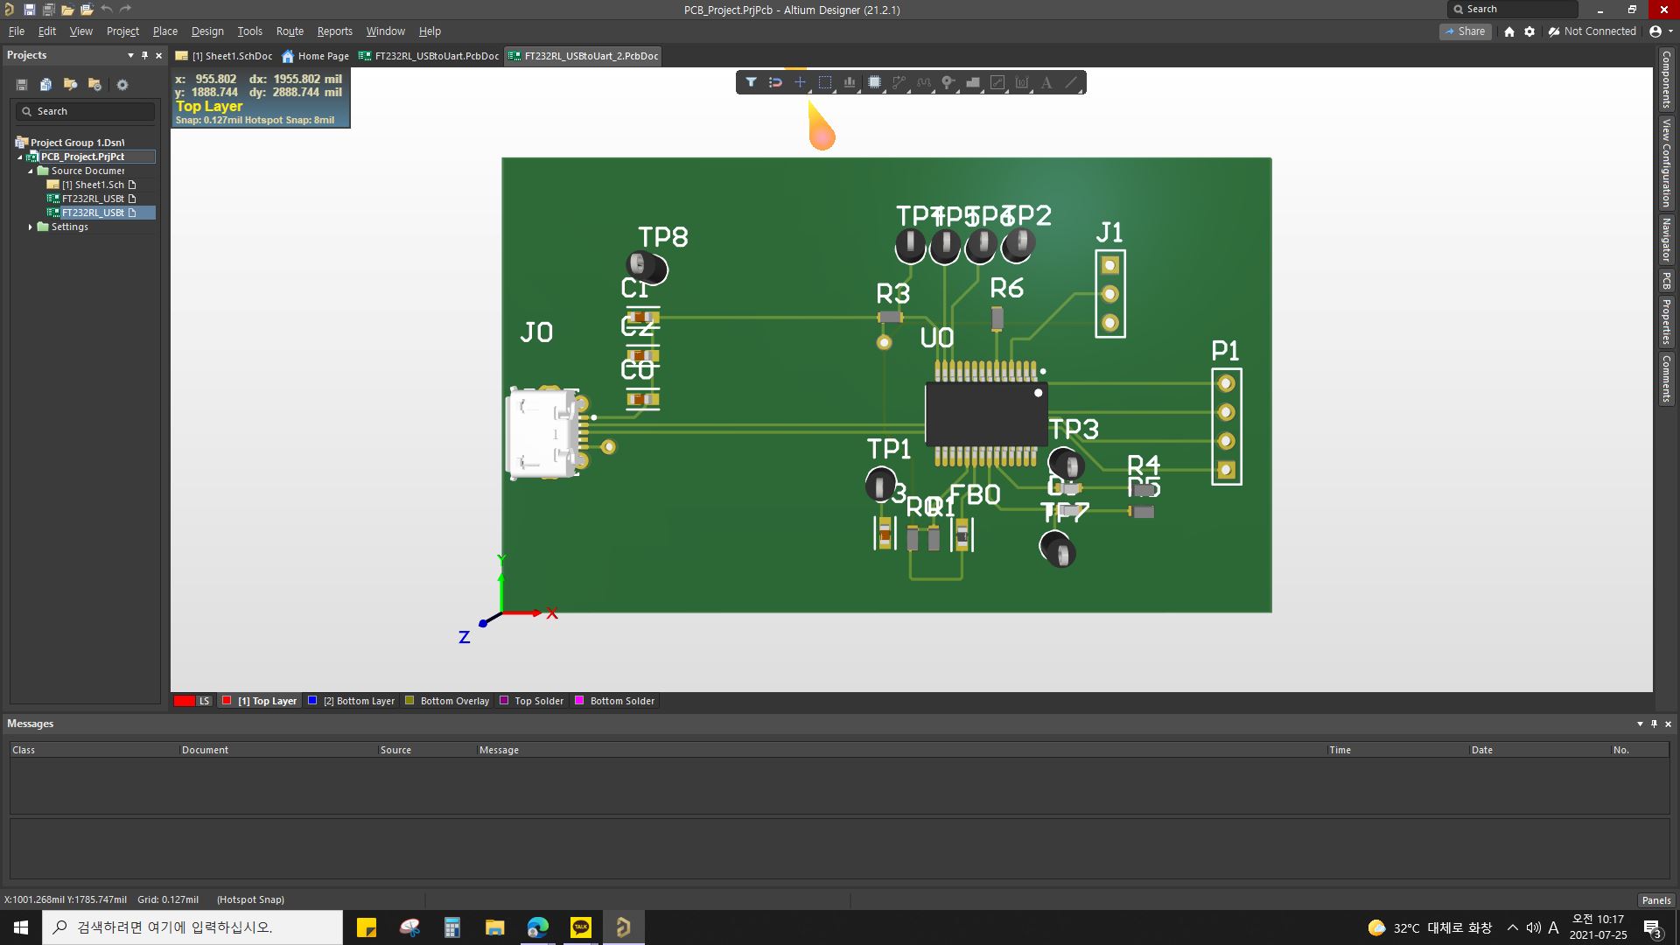This screenshot has width=1680, height=945.
Task: Switch to the FT232RL_USBtoUart.PcbDoc tab
Action: click(x=429, y=56)
